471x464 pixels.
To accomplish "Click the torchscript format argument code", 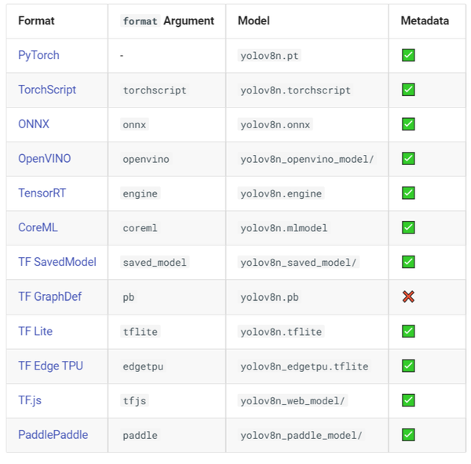I will click(155, 90).
